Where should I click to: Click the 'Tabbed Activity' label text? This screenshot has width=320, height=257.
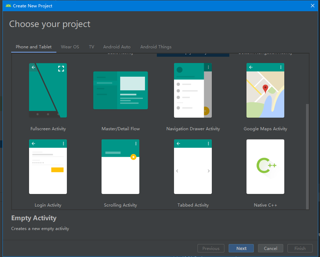pos(193,205)
